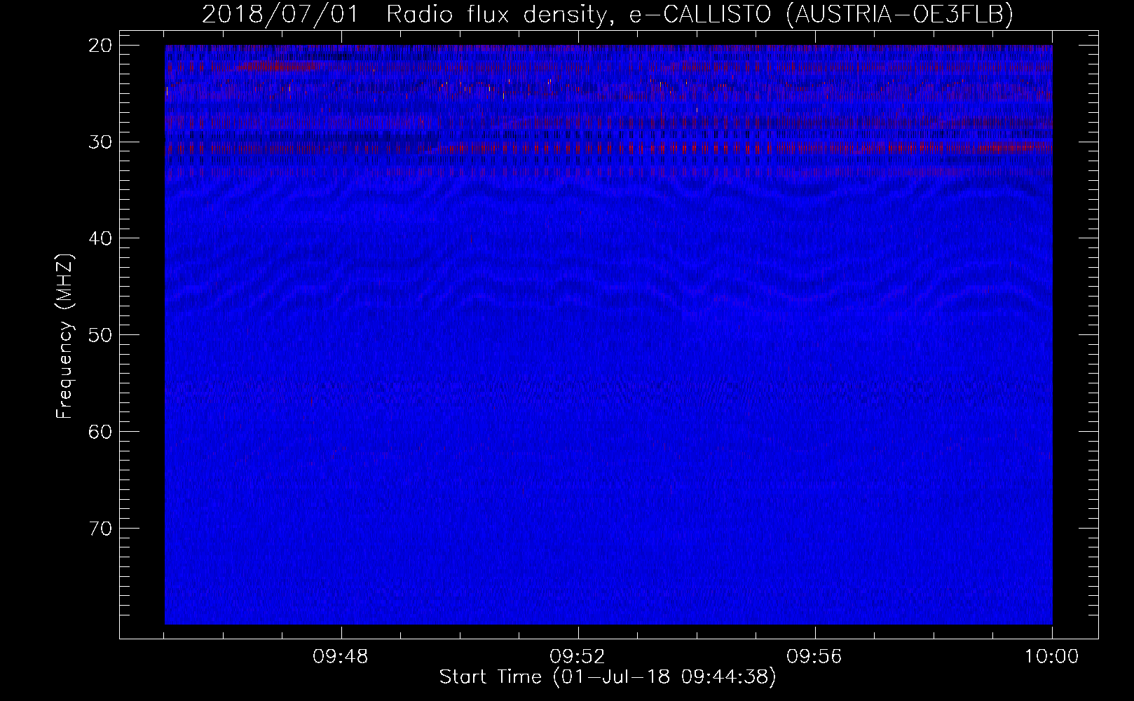
Task: Click the plot title '2018/07/01 Radio flux density'
Action: (407, 15)
